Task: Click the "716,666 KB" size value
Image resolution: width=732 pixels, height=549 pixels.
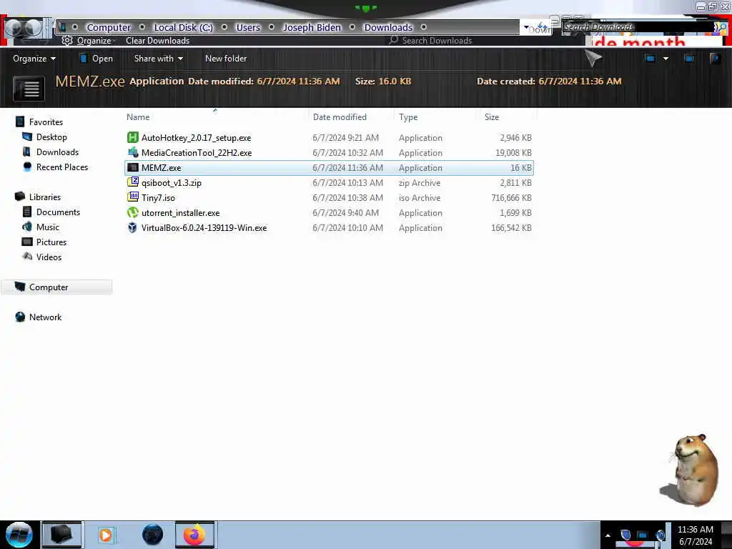Action: tap(511, 197)
